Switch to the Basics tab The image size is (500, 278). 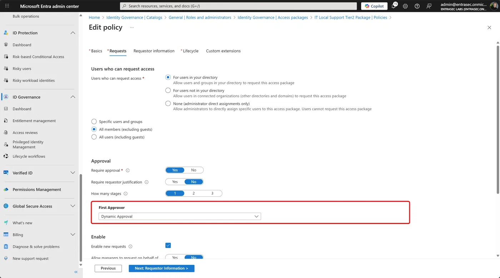coord(96,51)
